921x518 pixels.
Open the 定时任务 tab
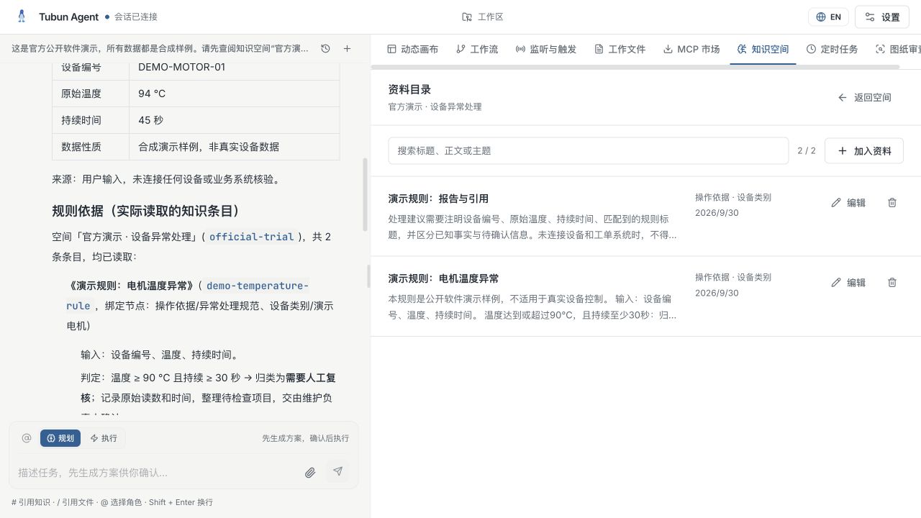coord(832,49)
